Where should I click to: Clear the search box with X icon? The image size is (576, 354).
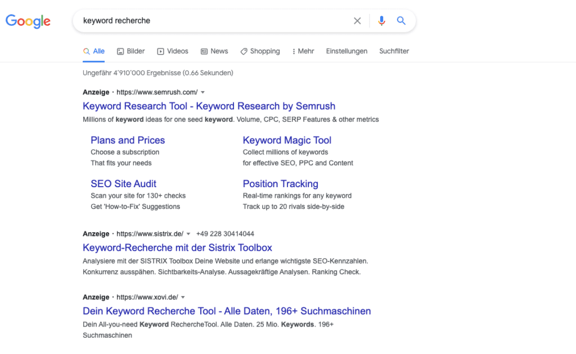[x=357, y=21]
